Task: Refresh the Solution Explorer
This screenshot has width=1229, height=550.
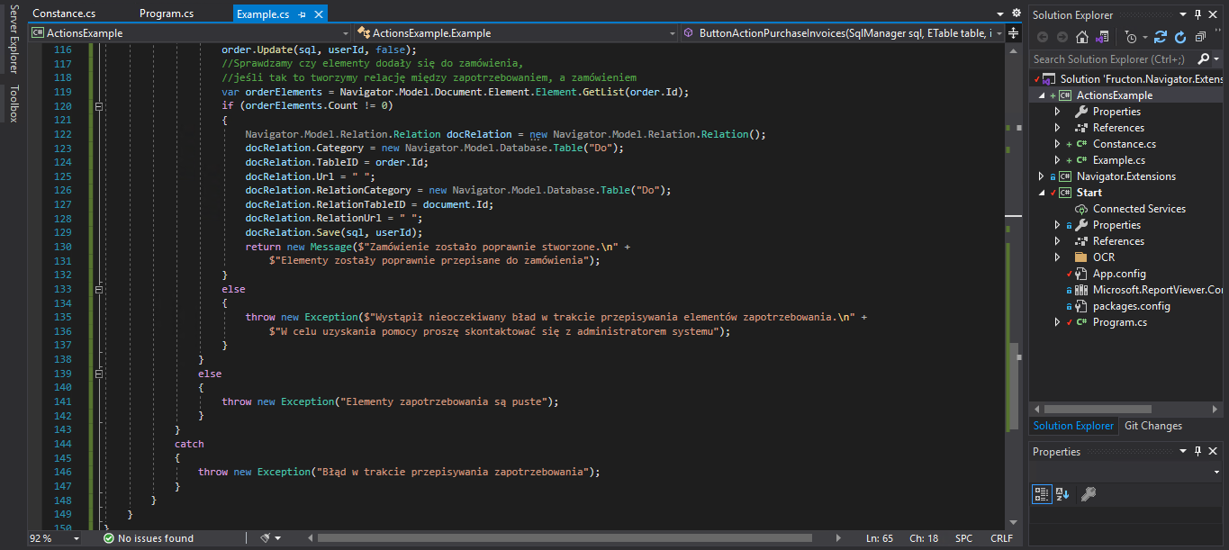Action: [x=1180, y=37]
